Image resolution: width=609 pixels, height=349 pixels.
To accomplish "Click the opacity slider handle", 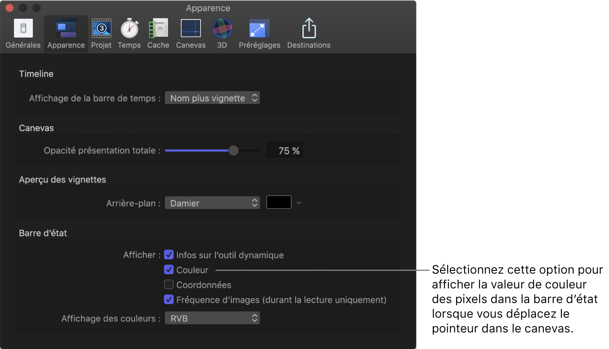I will pos(233,151).
